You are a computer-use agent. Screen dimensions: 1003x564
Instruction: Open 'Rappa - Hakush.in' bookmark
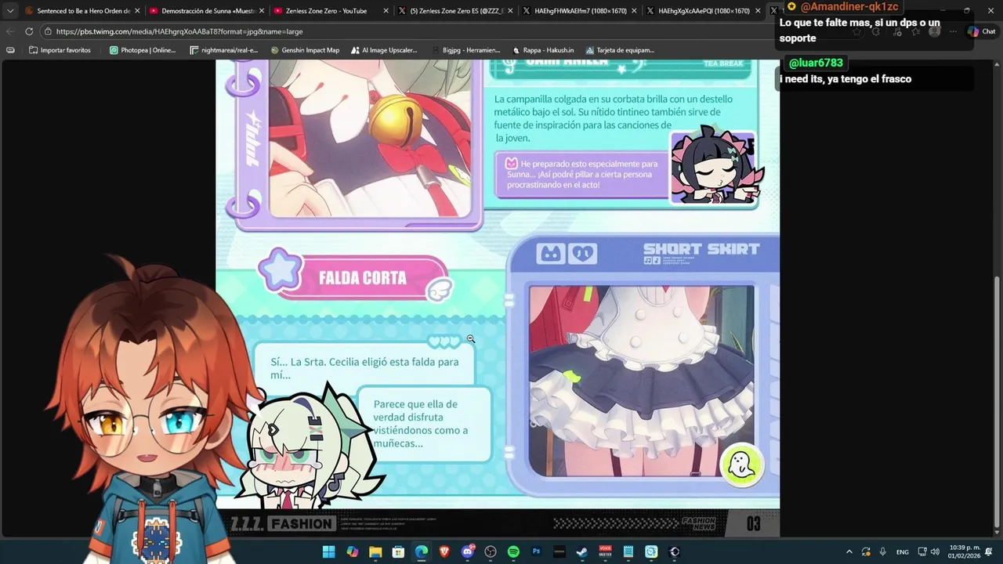tap(543, 50)
